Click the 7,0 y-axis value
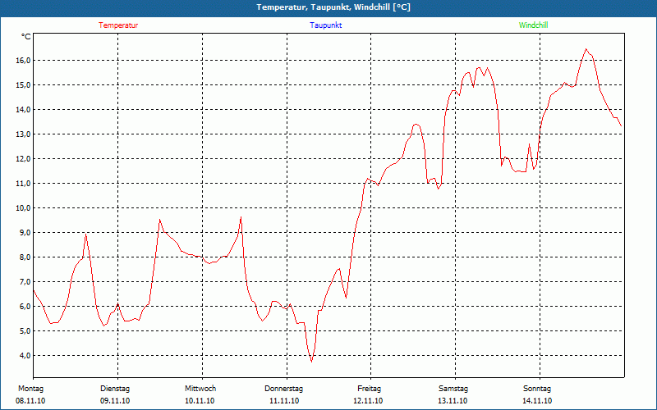657x410 pixels. click(25, 281)
